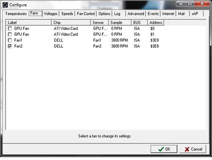
Task: Sort by the Chip column header
Action: click(71, 23)
